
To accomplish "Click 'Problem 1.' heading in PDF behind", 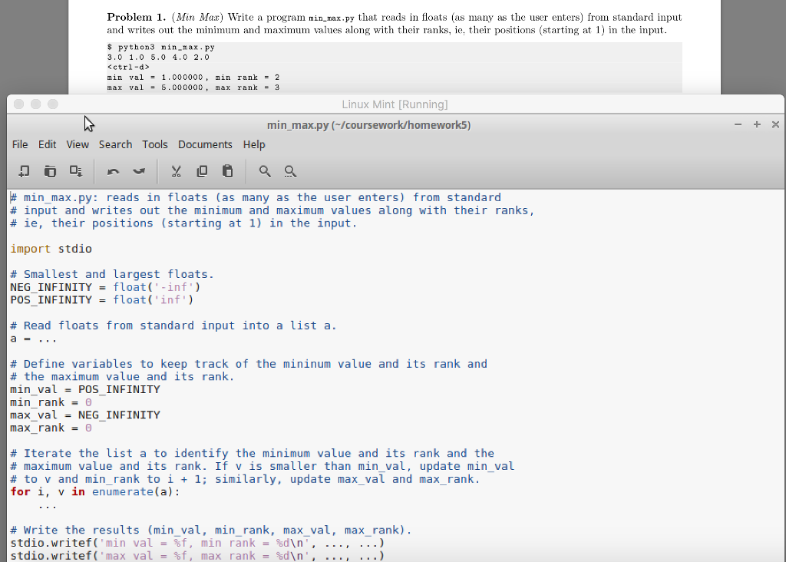I will click(136, 17).
